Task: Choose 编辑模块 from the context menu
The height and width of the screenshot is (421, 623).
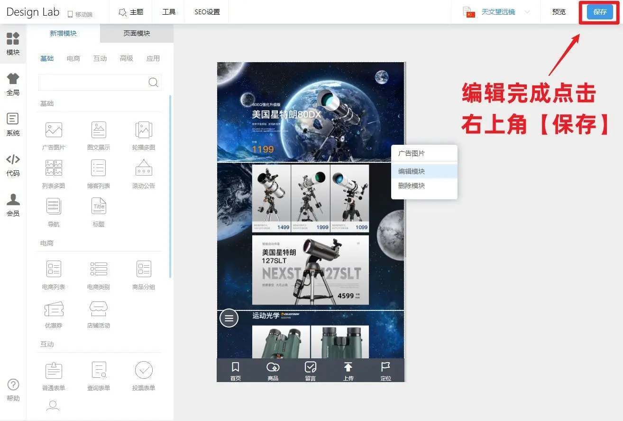Action: click(x=424, y=171)
